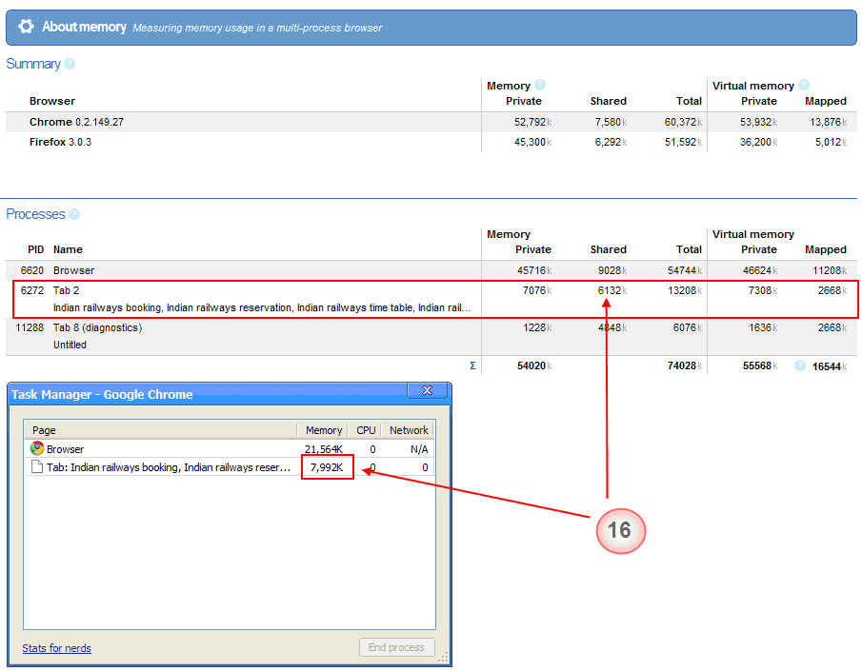862x671 pixels.
Task: Select the Indian railways tab row in Task Manager
Action: point(230,467)
